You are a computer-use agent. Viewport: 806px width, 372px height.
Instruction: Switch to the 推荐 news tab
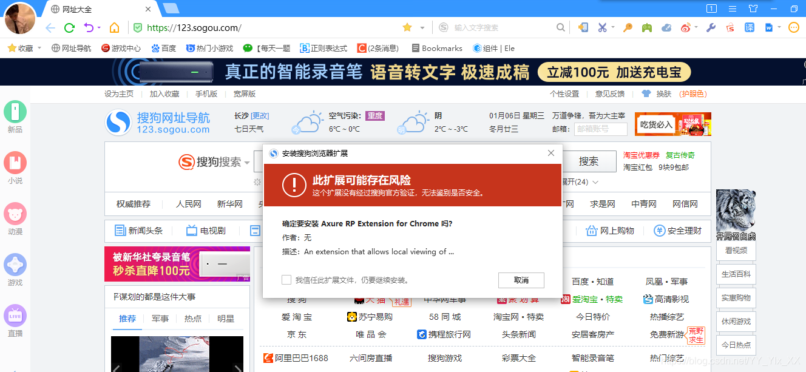(x=127, y=319)
